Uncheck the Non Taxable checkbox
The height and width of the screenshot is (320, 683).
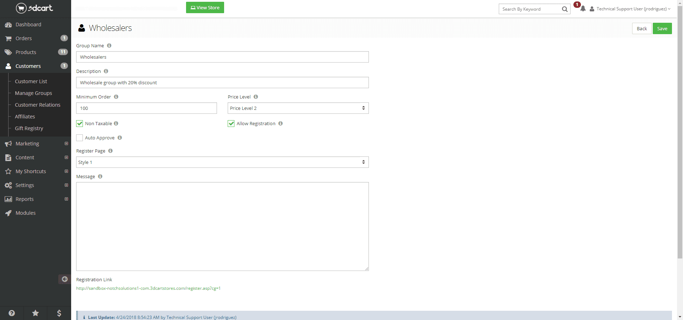coord(80,123)
